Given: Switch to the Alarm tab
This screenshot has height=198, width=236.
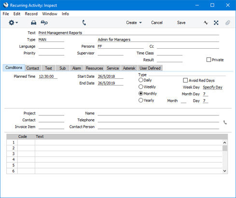Looking at the screenshot, I should pyautogui.click(x=77, y=68).
